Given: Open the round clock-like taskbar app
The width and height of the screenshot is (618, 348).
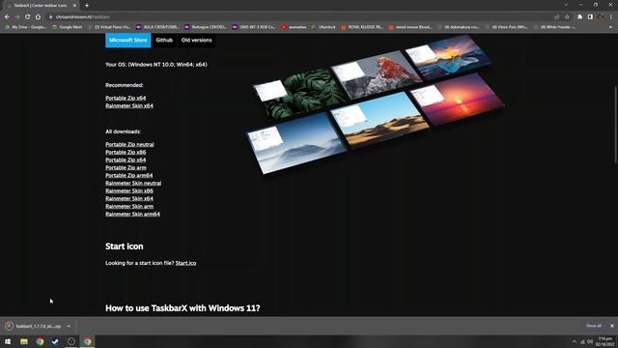Looking at the screenshot, I should [71, 341].
